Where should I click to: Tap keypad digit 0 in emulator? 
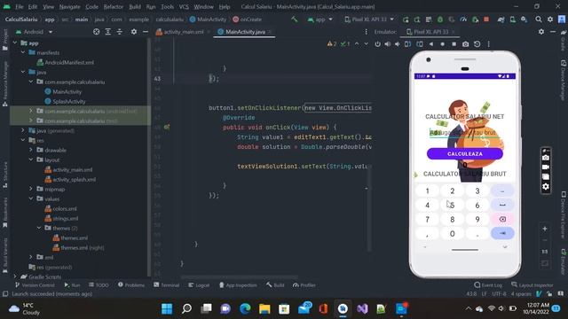point(452,234)
